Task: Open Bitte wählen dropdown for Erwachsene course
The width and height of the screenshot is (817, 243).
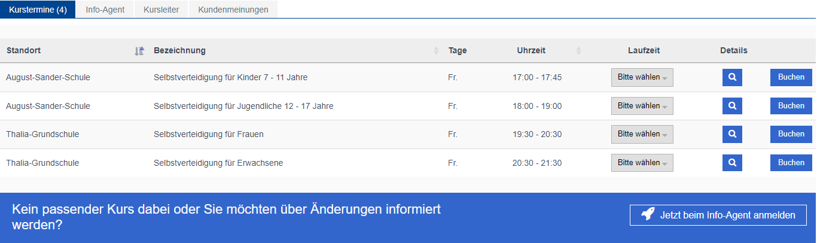Action: click(642, 163)
